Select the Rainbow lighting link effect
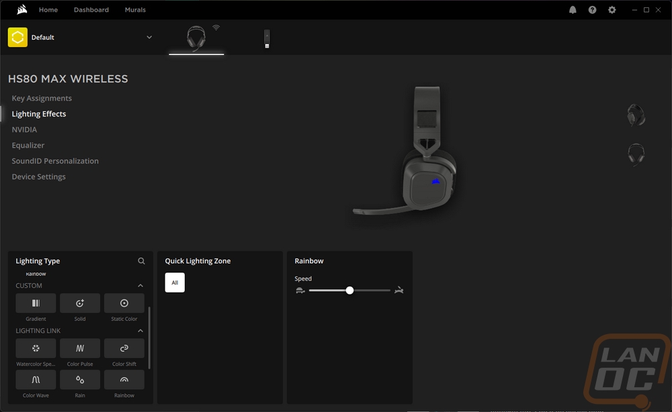 click(124, 380)
